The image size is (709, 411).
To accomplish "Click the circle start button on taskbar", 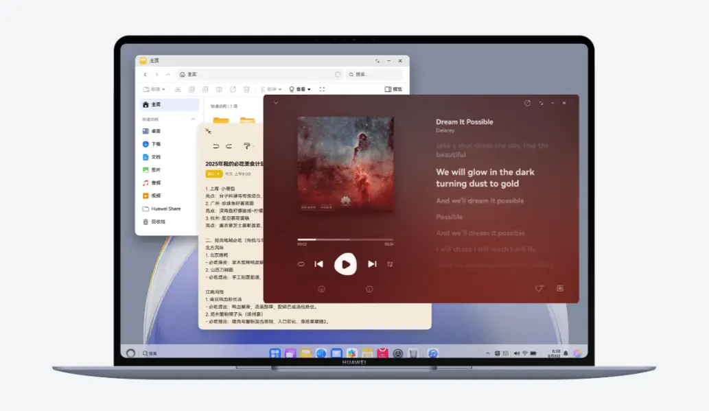I will point(130,353).
